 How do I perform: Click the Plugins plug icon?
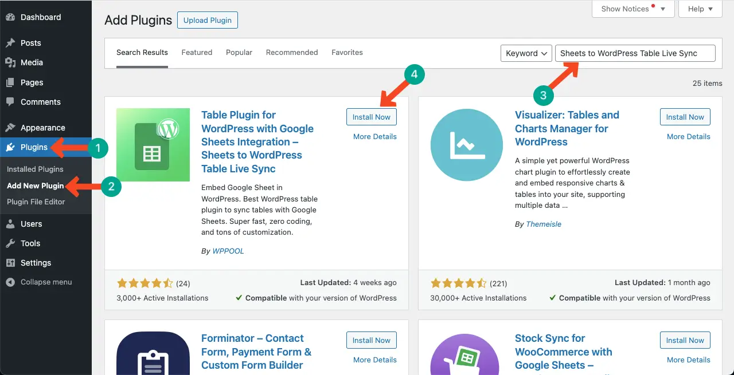[10, 147]
